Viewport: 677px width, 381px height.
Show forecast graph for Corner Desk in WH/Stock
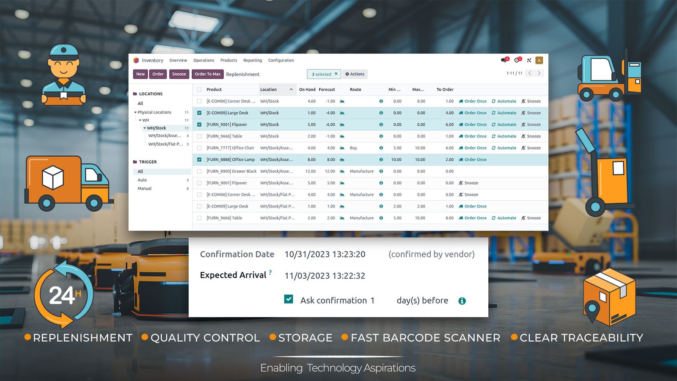coord(342,102)
